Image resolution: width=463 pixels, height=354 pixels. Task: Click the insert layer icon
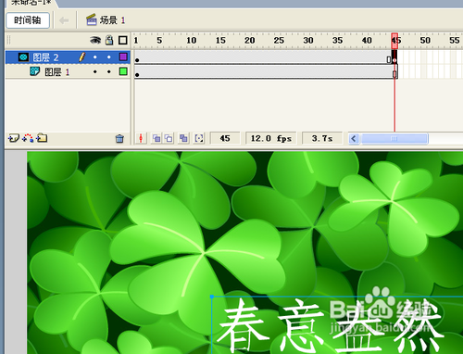(x=14, y=138)
